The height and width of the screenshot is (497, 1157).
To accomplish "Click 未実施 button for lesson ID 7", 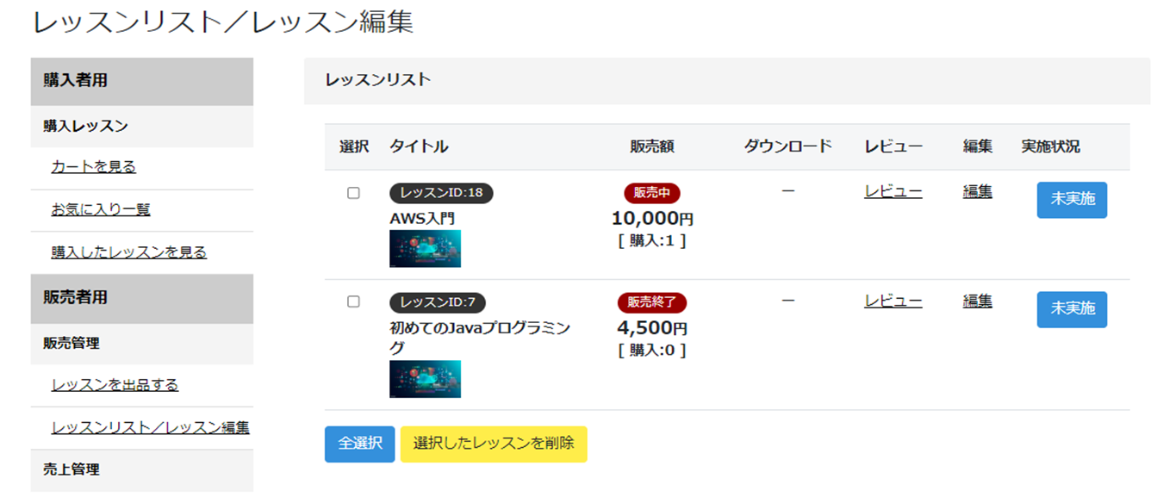I will click(x=1072, y=309).
